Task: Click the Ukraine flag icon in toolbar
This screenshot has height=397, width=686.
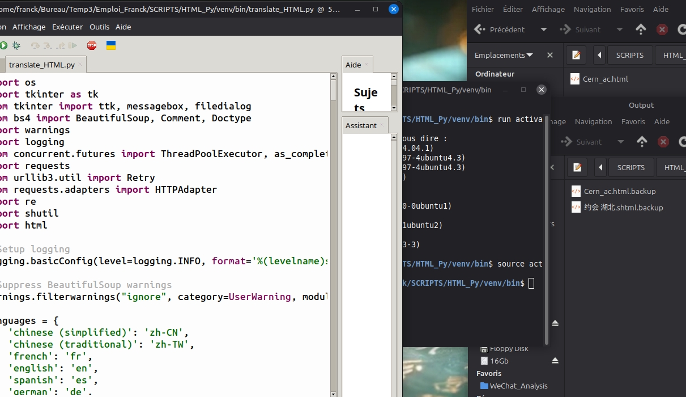Action: pos(111,45)
